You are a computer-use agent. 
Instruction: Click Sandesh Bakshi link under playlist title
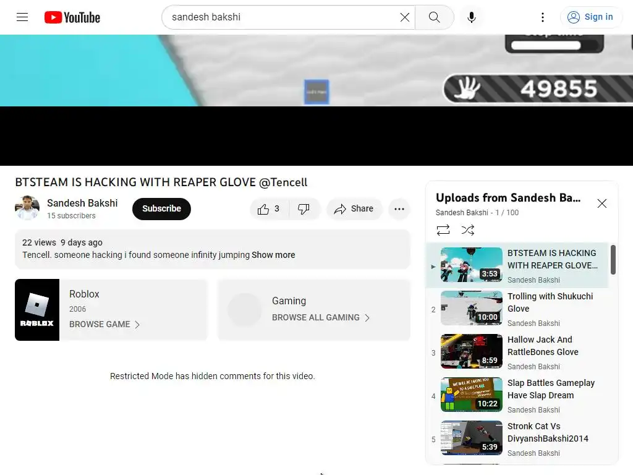(x=462, y=213)
